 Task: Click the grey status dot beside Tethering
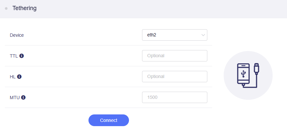pyautogui.click(x=6, y=8)
